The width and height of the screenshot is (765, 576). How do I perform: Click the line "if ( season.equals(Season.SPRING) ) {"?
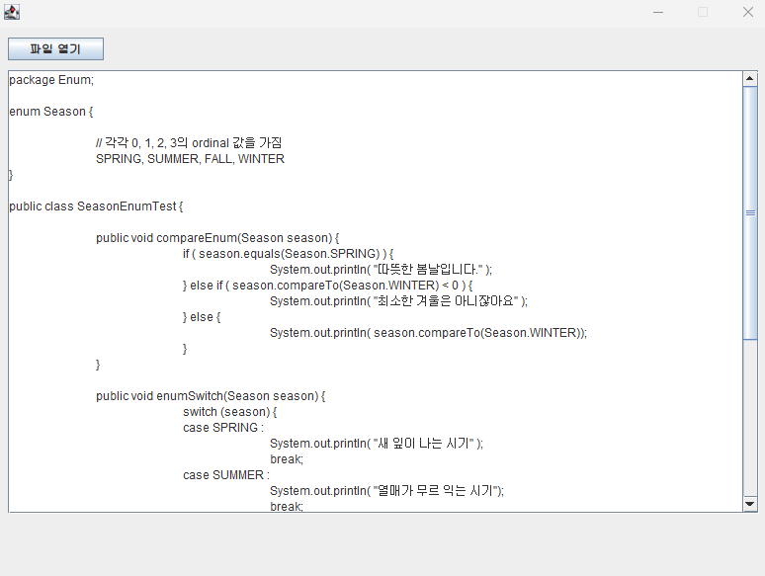click(x=288, y=254)
